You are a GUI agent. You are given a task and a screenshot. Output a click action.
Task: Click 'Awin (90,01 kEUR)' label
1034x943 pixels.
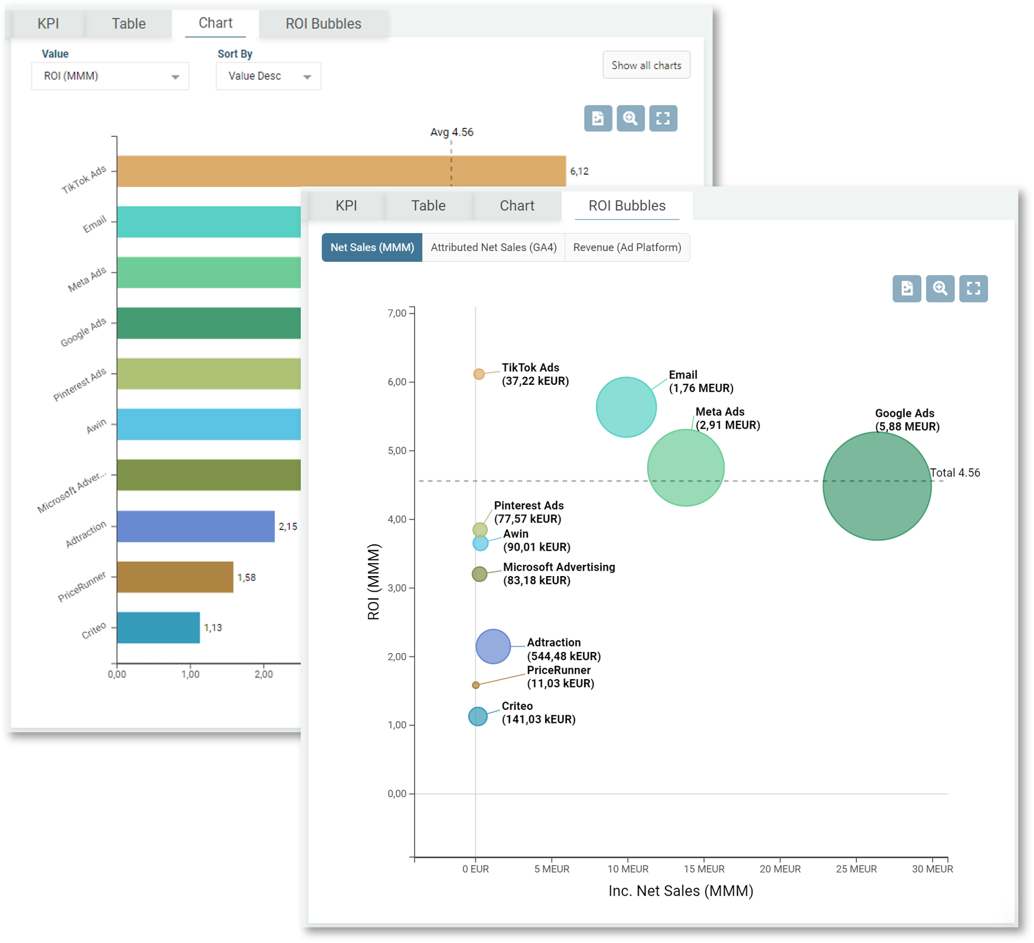537,540
